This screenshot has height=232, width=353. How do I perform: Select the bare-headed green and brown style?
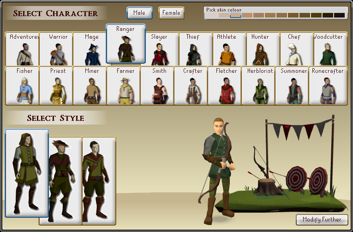tap(99, 181)
